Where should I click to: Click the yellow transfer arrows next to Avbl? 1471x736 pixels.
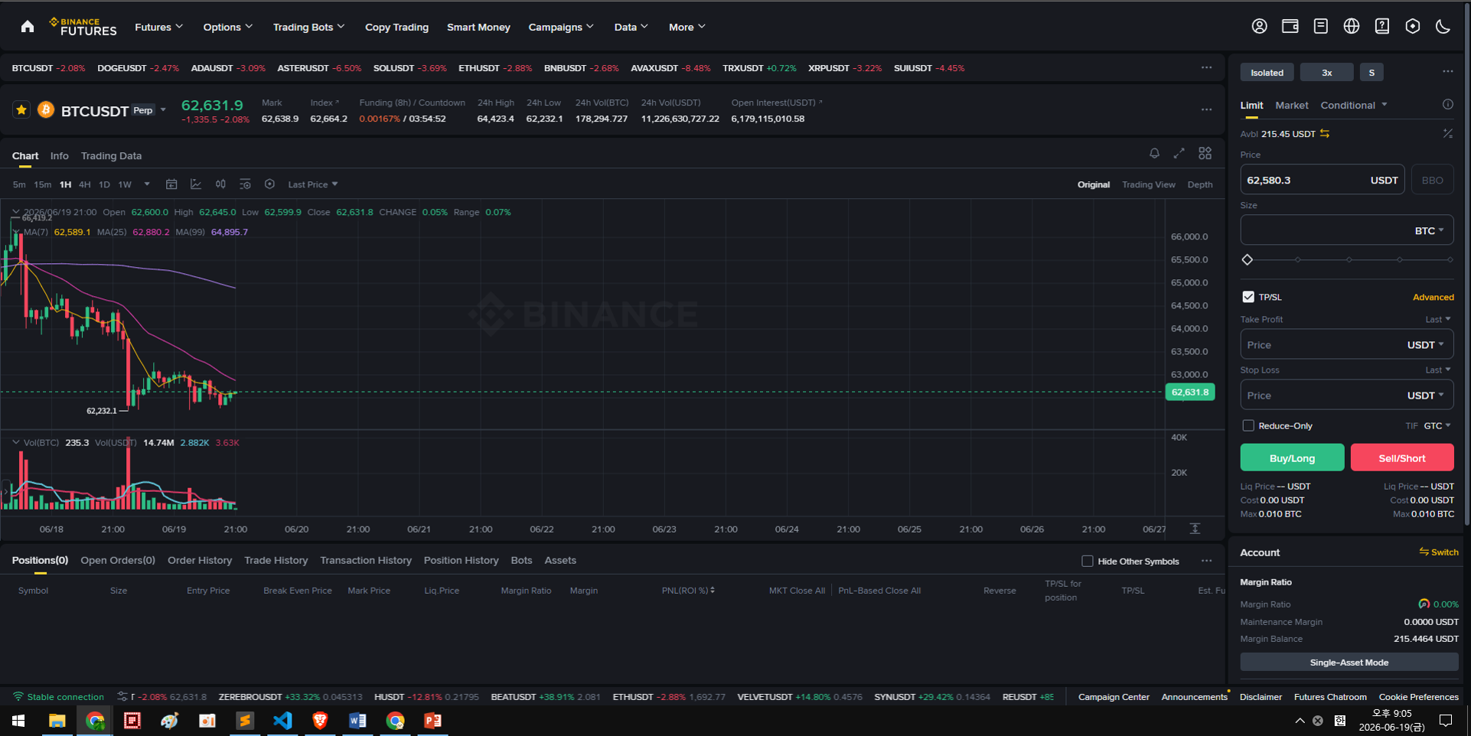1324,134
